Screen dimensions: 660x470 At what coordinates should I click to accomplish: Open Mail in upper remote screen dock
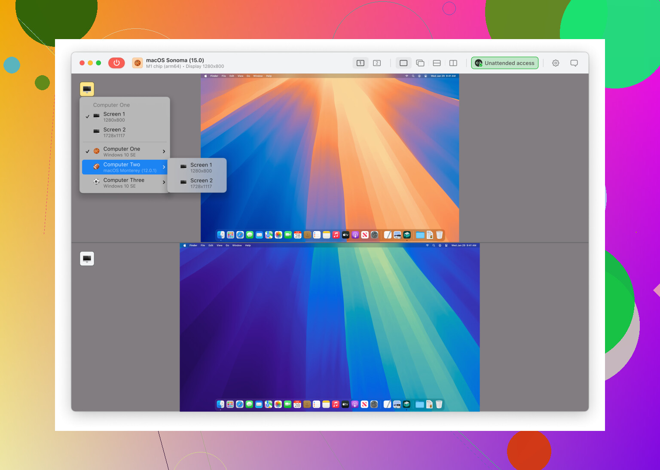pyautogui.click(x=259, y=235)
